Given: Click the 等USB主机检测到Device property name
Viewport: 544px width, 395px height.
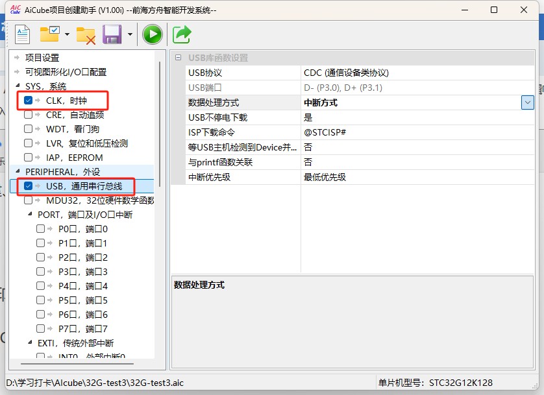Looking at the screenshot, I should [243, 147].
